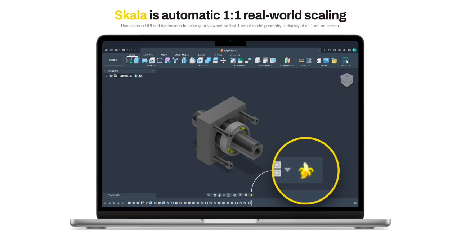Select the Hole tool
The image size is (461, 230).
(152, 60)
